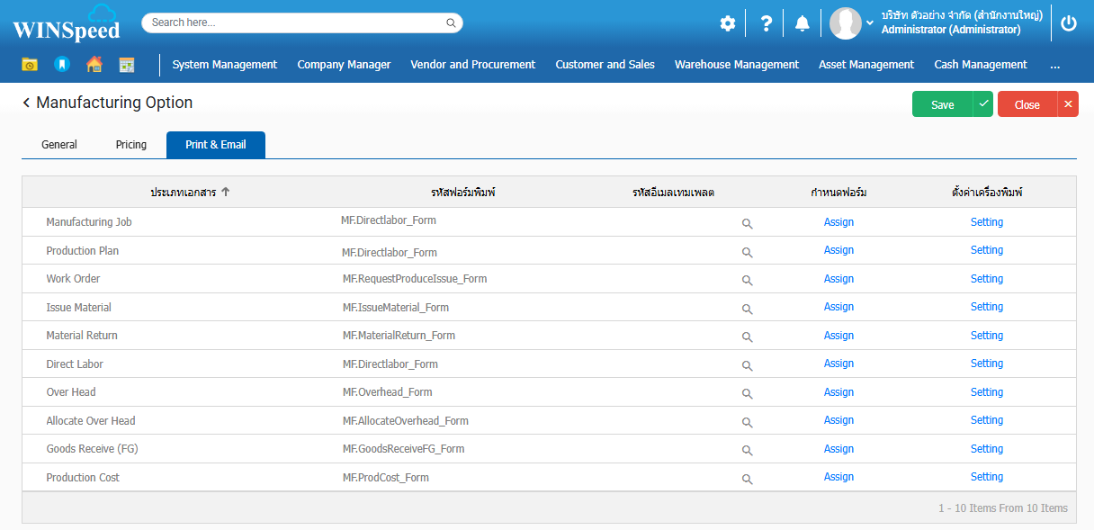
Task: Open the Warehouse Management menu
Action: [736, 65]
